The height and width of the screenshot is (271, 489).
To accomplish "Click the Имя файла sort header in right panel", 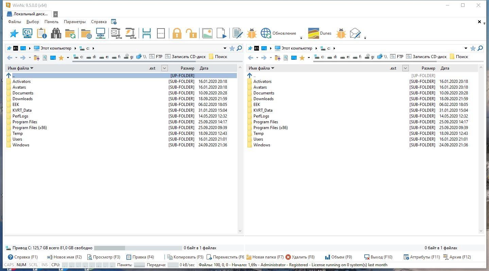I will pyautogui.click(x=261, y=68).
